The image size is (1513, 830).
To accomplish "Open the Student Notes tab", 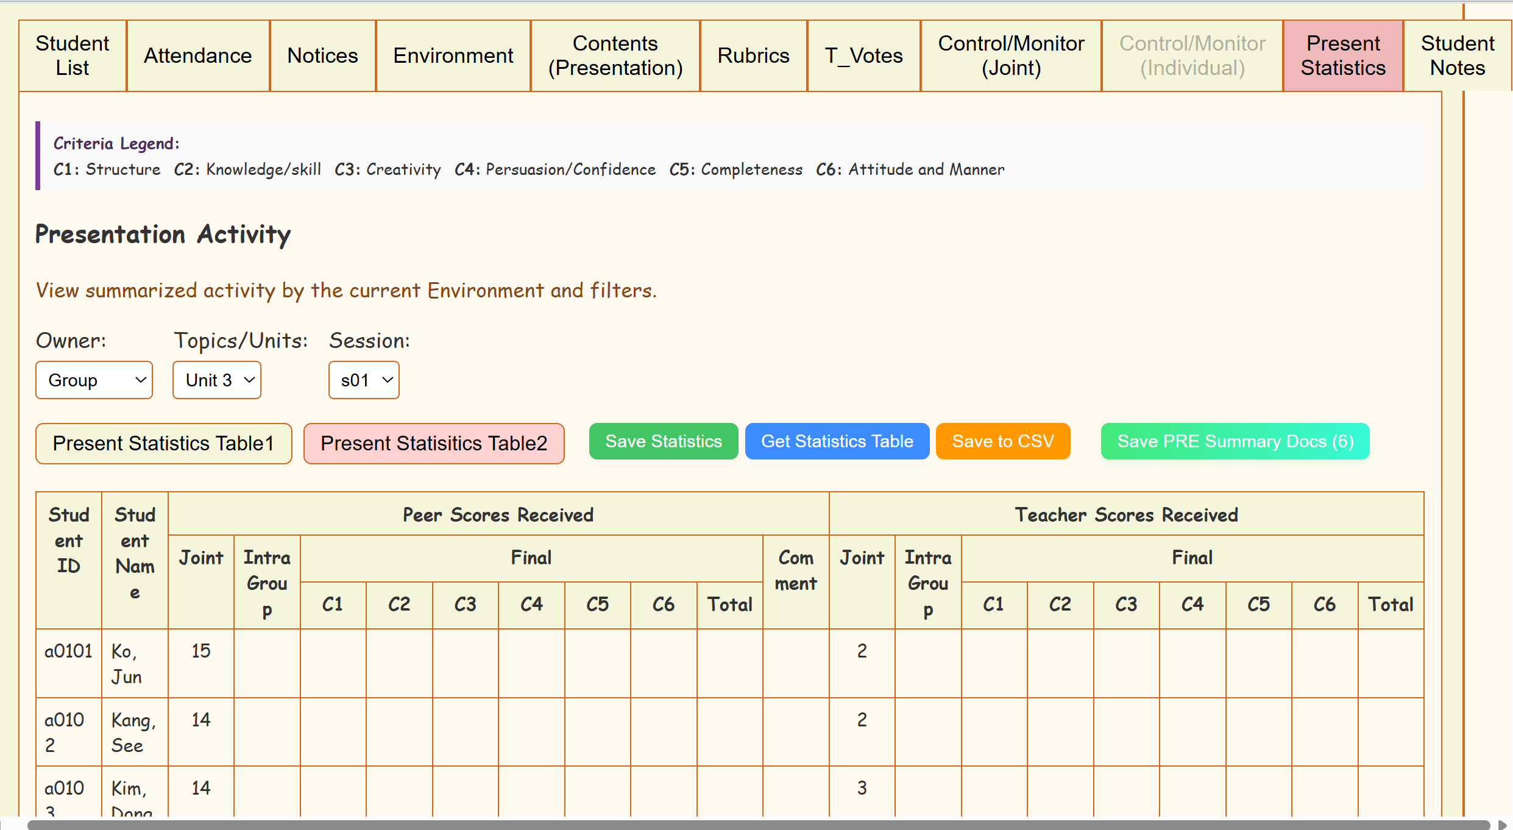I will pos(1457,55).
